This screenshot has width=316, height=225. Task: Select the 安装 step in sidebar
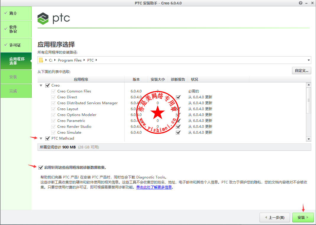(16, 77)
